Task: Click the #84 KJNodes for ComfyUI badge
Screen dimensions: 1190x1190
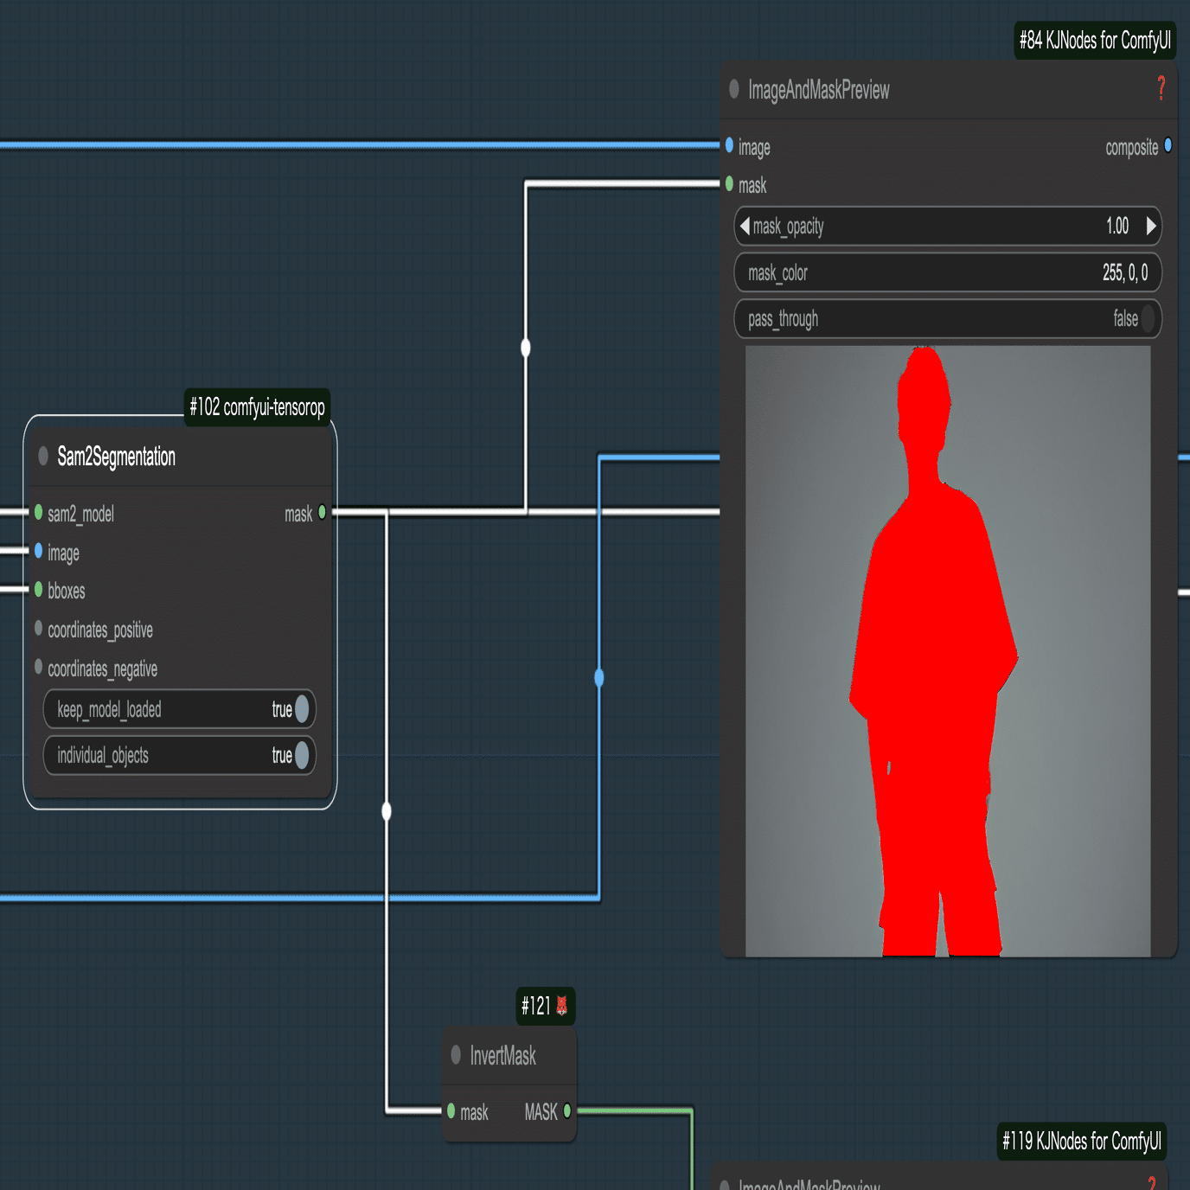Action: point(1095,41)
